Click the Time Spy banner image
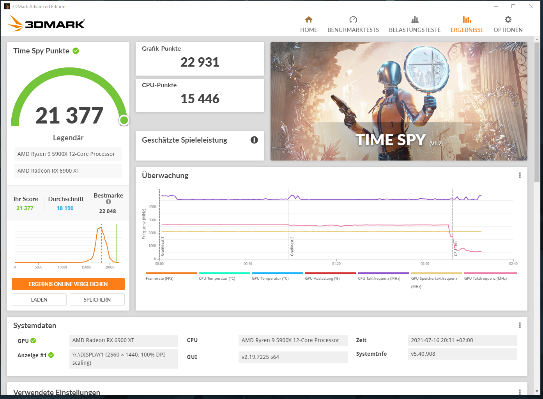 (x=399, y=101)
